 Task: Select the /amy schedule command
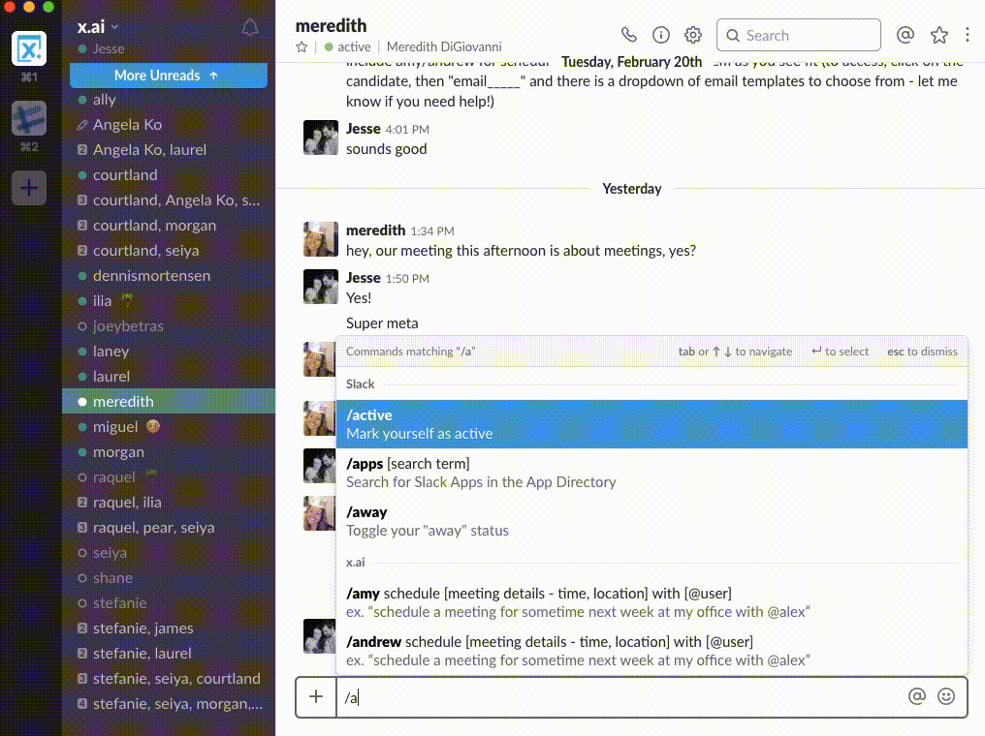[x=651, y=602]
